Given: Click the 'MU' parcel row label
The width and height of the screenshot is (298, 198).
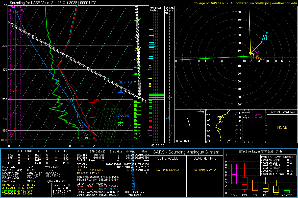Looking at the screenshot, I should 10,163.
